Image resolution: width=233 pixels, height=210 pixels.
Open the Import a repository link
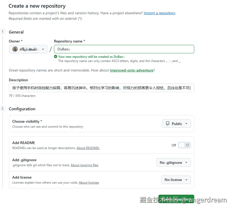point(159,13)
